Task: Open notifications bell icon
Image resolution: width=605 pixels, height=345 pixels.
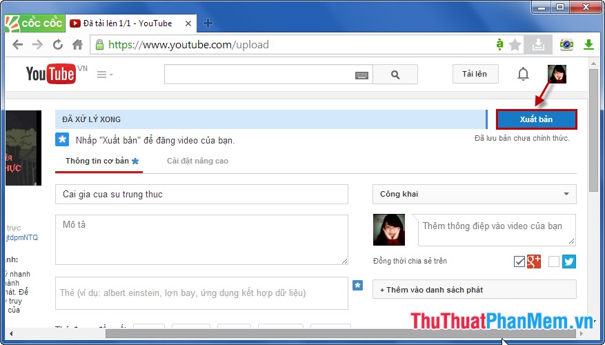Action: click(523, 74)
